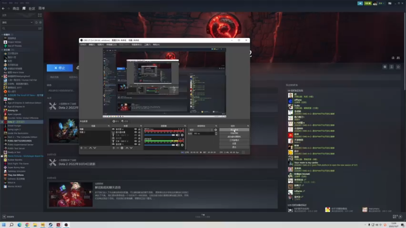Image resolution: width=406 pixels, height=228 pixels.
Task: Lock the display capture source
Action: 139,132
